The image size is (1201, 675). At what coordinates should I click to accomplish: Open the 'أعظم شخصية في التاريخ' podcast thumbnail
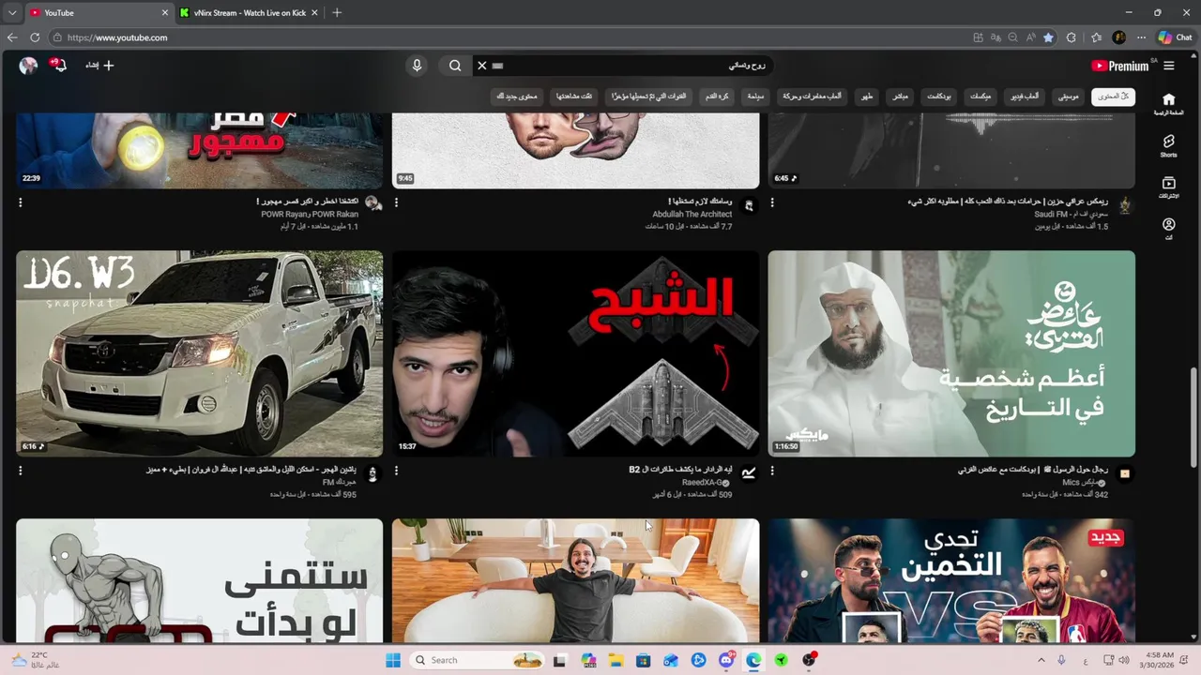[x=951, y=353]
